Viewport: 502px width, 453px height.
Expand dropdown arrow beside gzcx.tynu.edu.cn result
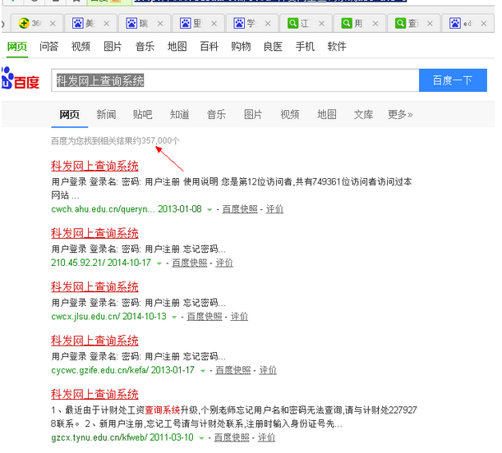(201, 438)
